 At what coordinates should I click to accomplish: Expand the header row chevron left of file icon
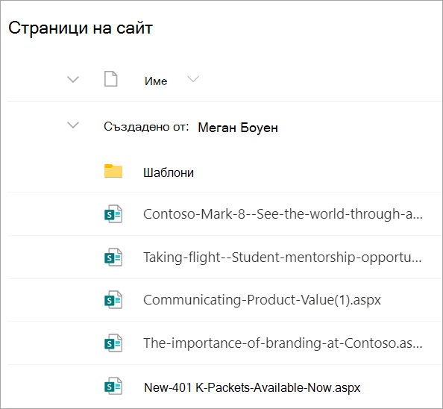73,79
